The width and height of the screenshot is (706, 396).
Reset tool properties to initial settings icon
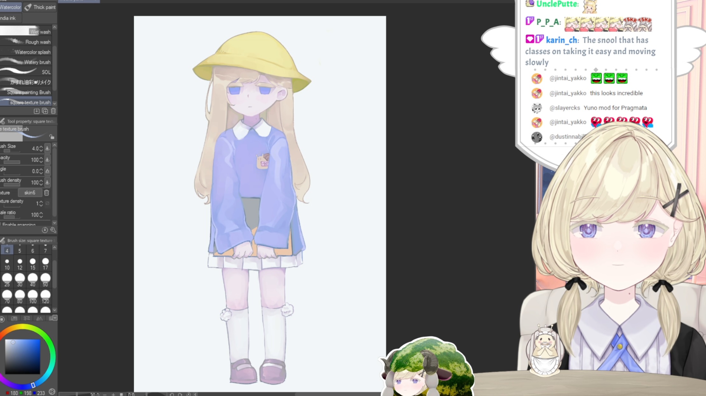pyautogui.click(x=45, y=230)
